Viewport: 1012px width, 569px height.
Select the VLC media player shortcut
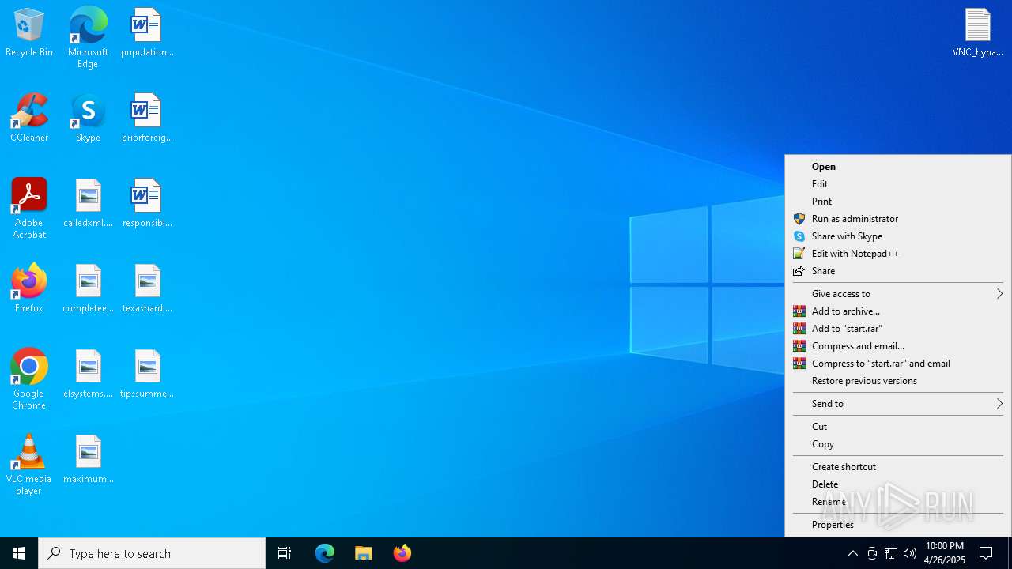click(29, 465)
